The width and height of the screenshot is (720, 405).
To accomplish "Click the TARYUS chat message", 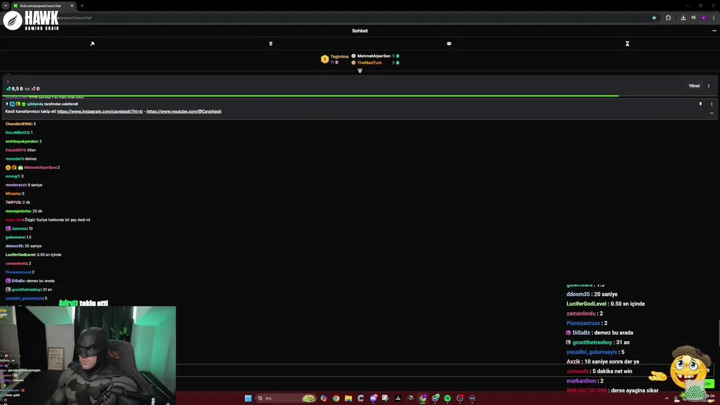I will point(18,202).
